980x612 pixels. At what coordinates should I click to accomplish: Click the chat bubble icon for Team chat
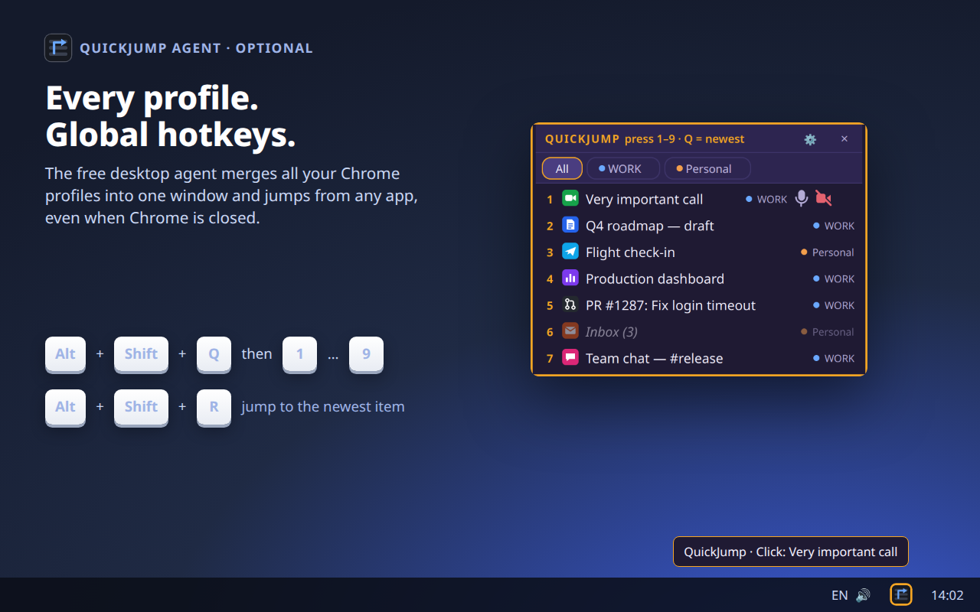pos(570,358)
